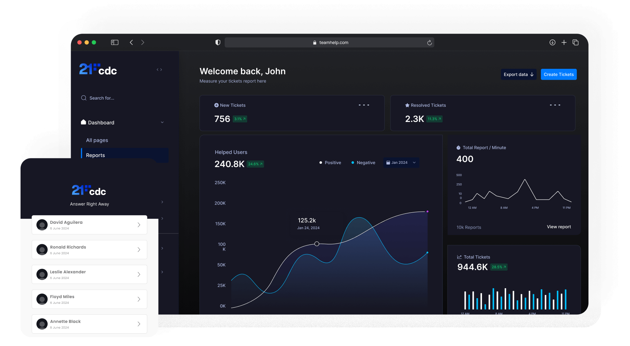Select Reports in the sidebar
The height and width of the screenshot is (346, 630).
(95, 155)
